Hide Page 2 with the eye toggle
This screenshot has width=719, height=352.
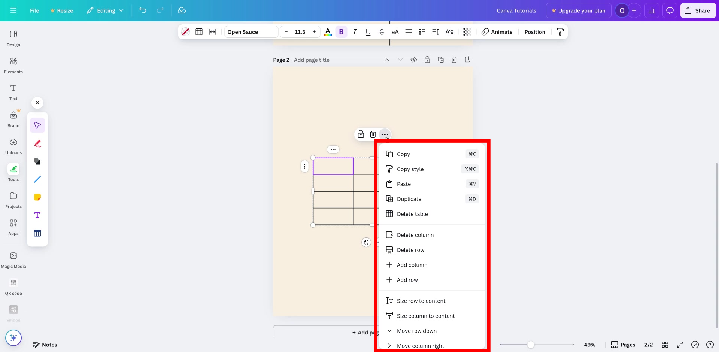(x=414, y=60)
